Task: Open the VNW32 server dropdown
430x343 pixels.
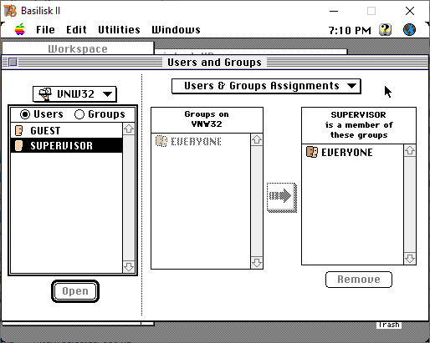Action: (x=74, y=94)
